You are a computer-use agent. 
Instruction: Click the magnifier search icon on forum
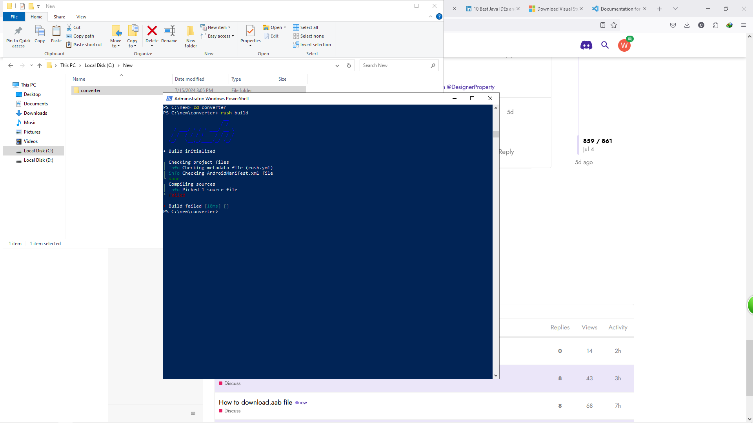tap(605, 45)
